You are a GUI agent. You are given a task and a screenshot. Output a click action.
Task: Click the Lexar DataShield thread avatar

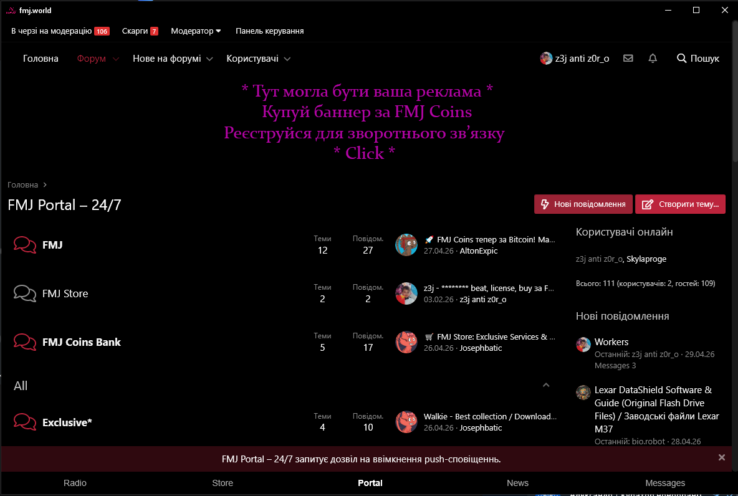pyautogui.click(x=583, y=393)
